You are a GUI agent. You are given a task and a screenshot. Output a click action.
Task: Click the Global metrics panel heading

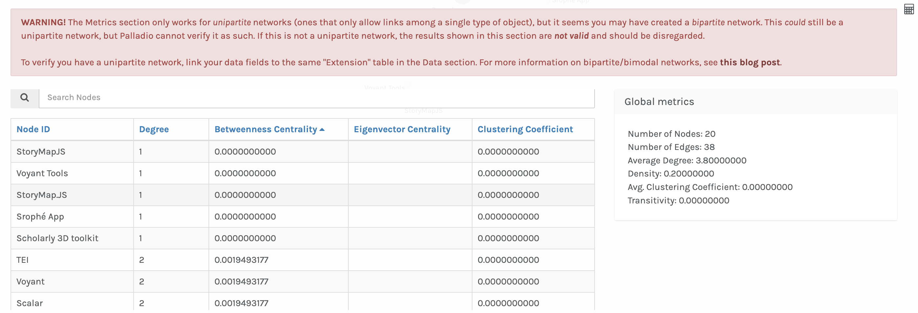pos(659,102)
